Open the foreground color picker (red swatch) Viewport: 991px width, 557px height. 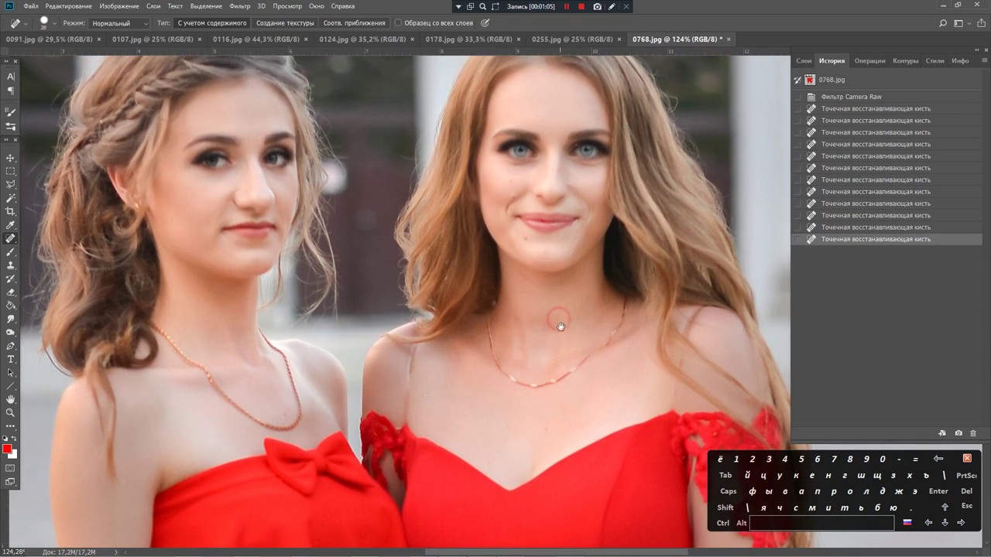tap(7, 449)
